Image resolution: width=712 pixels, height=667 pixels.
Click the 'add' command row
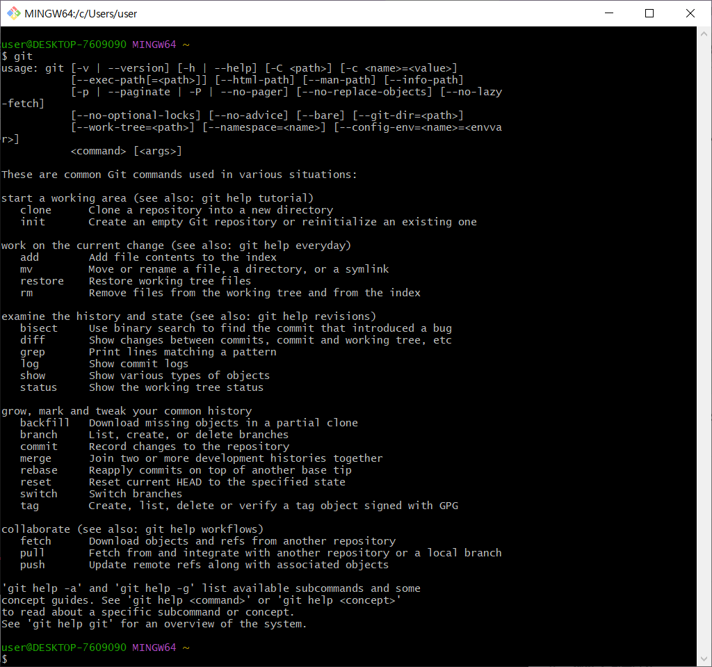click(x=149, y=257)
